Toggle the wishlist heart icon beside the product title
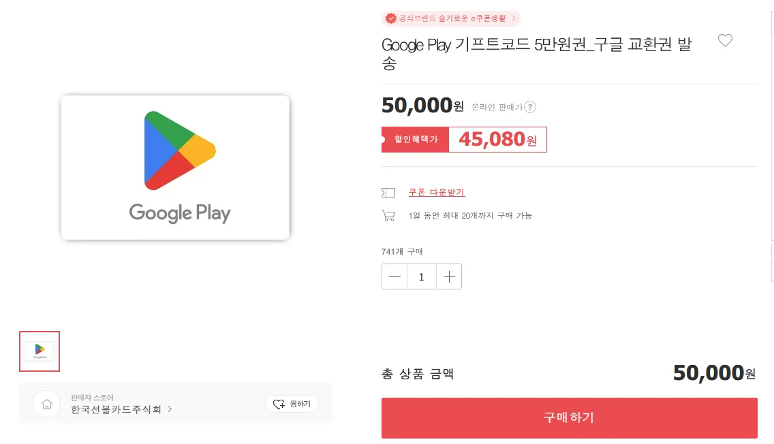The image size is (774, 444). click(x=725, y=40)
